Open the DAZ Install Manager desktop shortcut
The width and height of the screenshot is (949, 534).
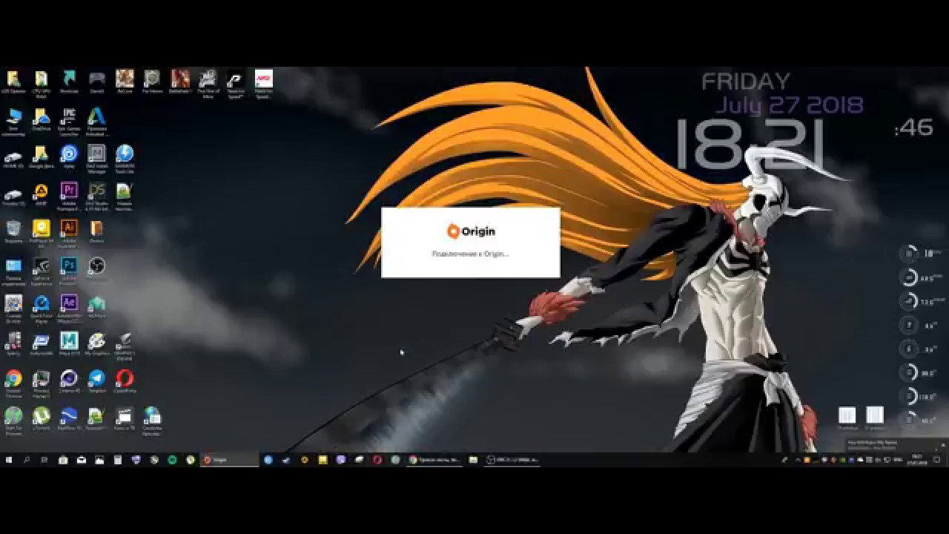point(96,157)
